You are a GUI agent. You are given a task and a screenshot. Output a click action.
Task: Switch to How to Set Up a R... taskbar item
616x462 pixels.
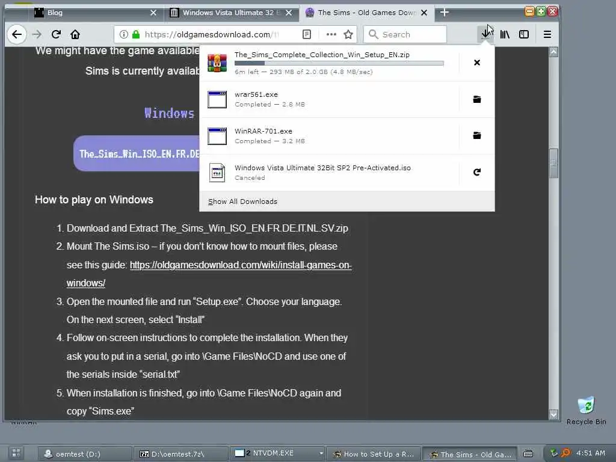pyautogui.click(x=373, y=454)
